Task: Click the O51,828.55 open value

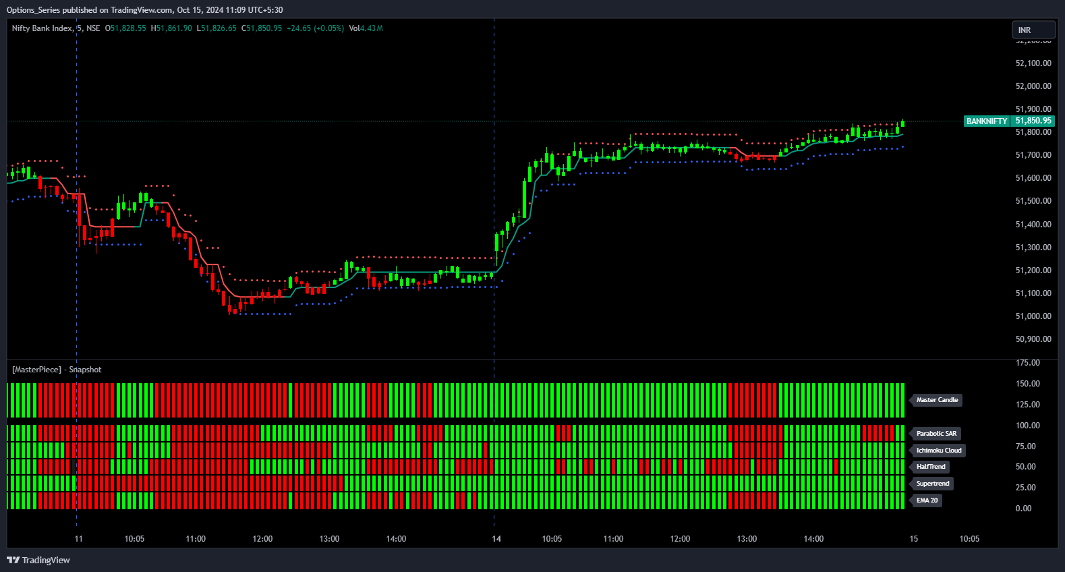Action: (x=125, y=28)
